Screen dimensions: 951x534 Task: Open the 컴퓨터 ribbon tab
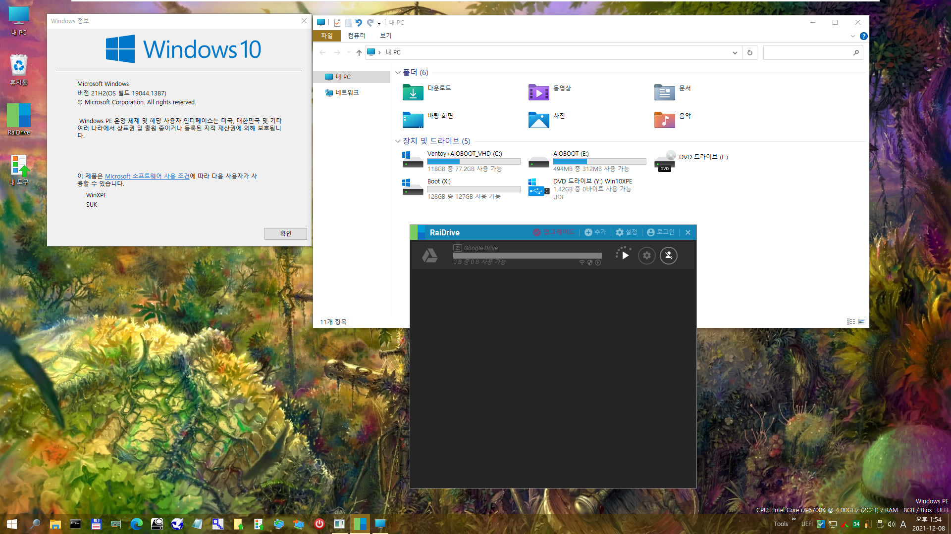[357, 36]
